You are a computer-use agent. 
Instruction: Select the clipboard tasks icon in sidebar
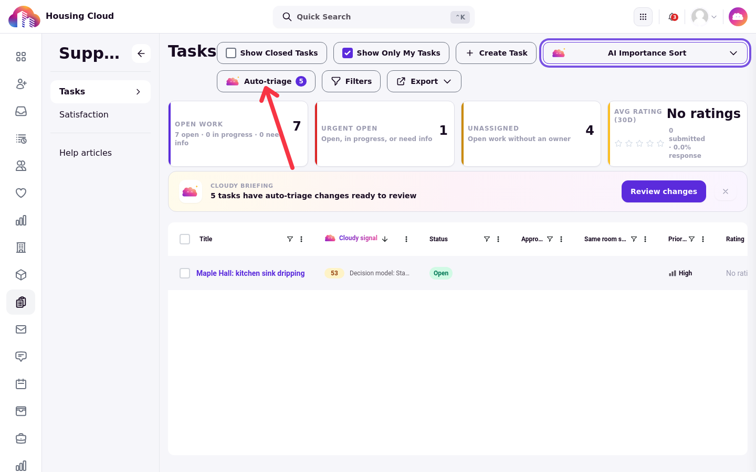click(21, 302)
